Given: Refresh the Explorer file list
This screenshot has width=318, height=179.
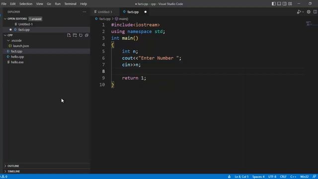Looking at the screenshot, I should 80,35.
